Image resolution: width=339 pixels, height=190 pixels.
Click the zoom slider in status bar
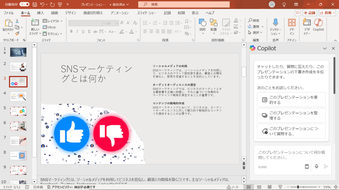298,187
